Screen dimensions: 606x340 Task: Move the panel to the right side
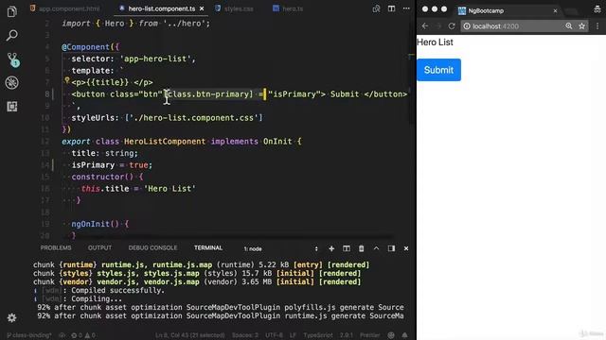pyautogui.click(x=391, y=248)
